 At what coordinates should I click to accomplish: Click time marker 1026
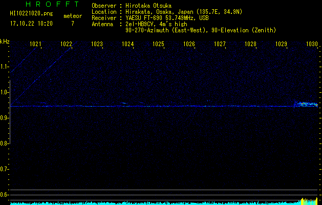click(x=189, y=44)
